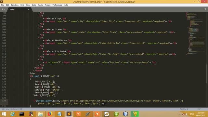Open the Edit menu
208x117 pixels.
pos(7,5)
